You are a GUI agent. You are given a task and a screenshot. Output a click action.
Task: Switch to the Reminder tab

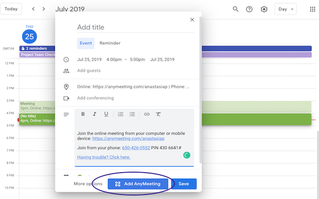click(110, 43)
